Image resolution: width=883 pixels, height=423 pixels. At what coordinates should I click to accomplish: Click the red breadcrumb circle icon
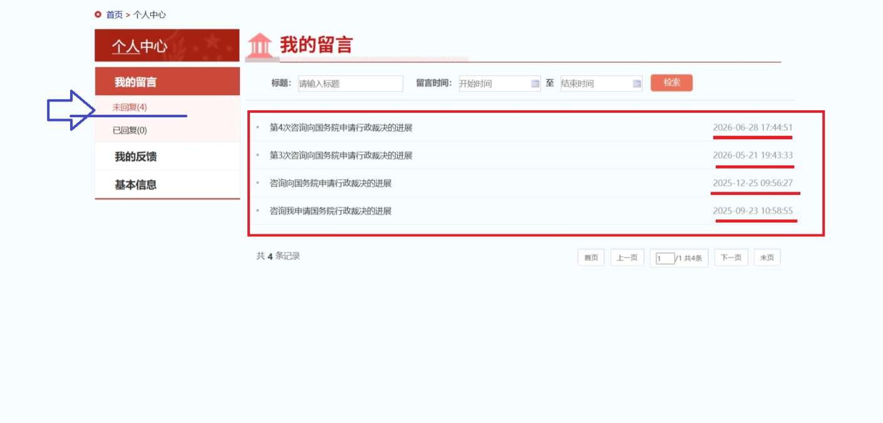(x=98, y=14)
